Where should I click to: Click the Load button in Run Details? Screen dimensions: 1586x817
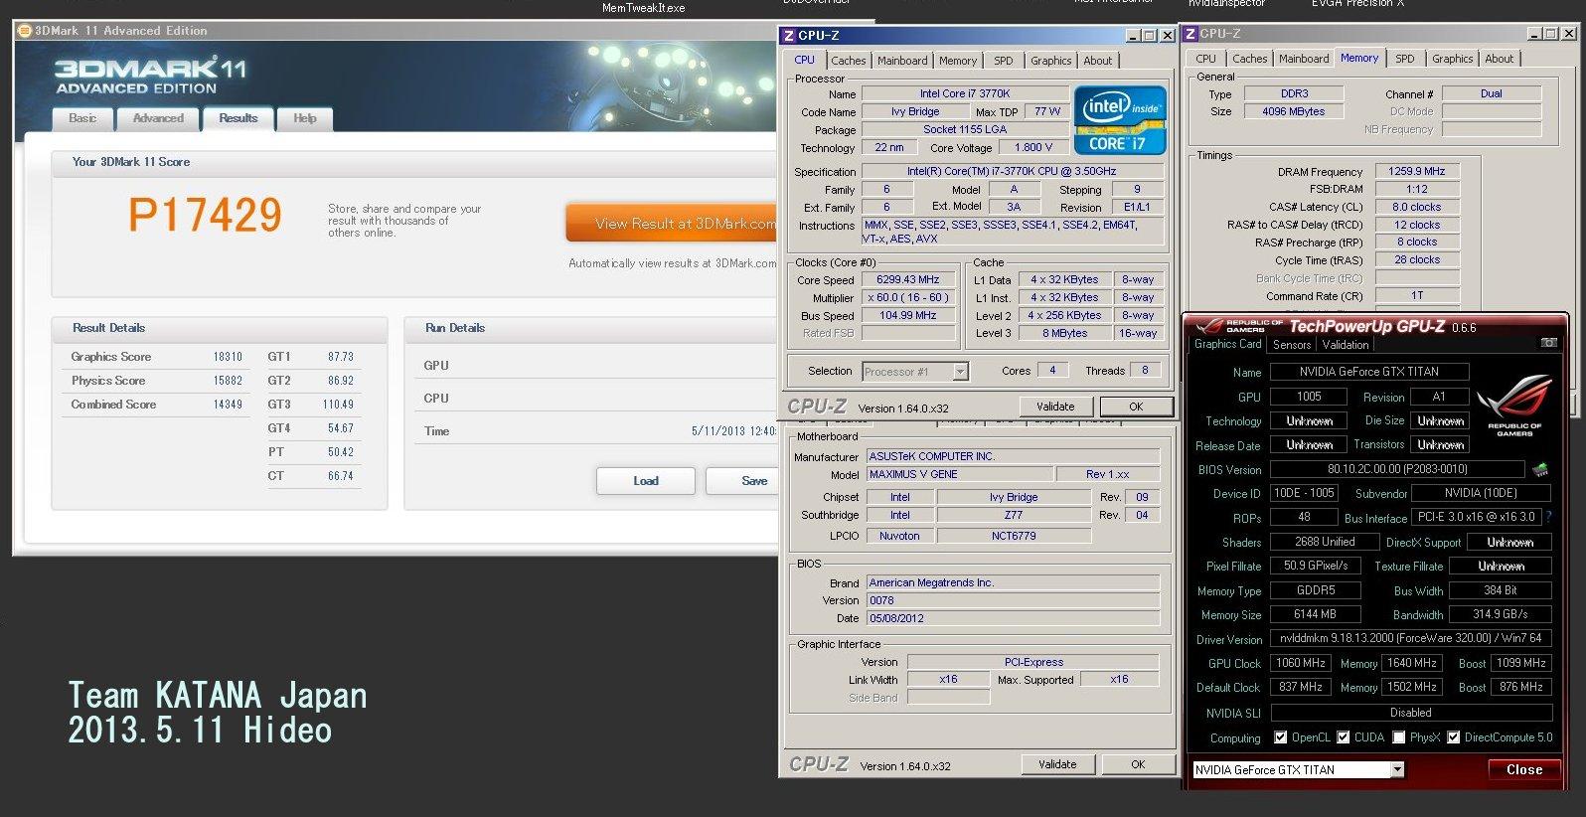646,481
